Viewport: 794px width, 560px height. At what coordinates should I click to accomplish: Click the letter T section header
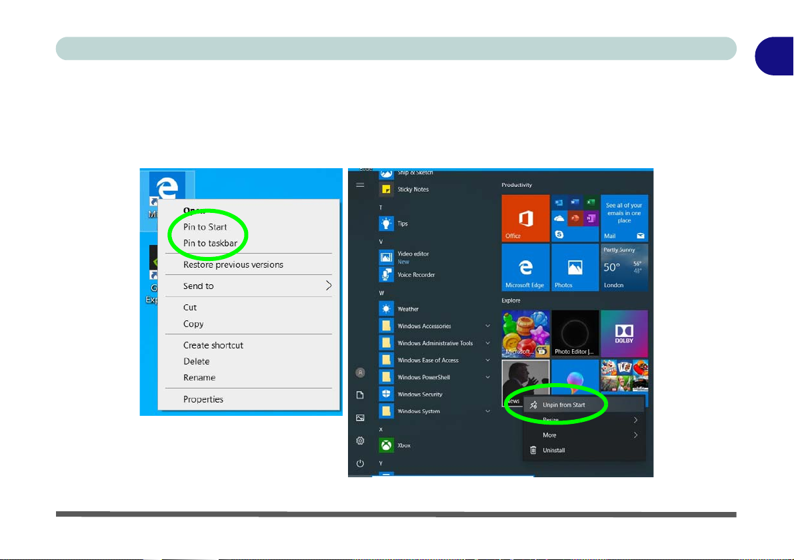381,208
